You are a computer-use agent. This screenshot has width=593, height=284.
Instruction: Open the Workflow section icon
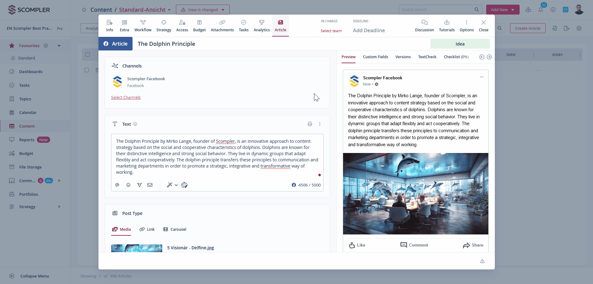143,23
